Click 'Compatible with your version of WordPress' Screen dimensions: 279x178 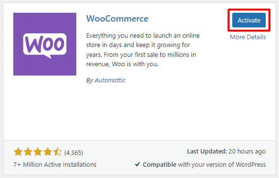coord(204,165)
